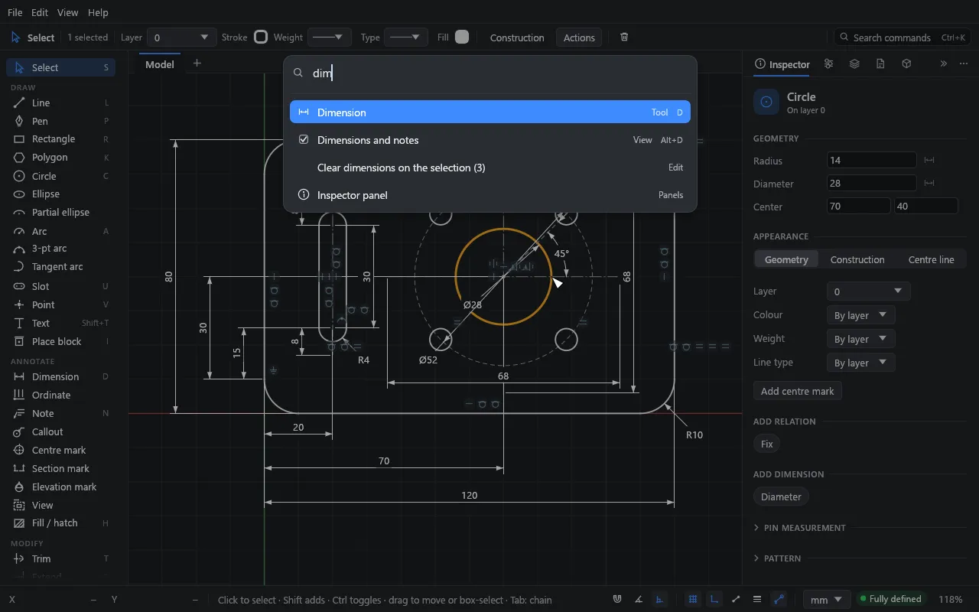Set appearance to Geometry
The height and width of the screenshot is (612, 979).
click(786, 259)
